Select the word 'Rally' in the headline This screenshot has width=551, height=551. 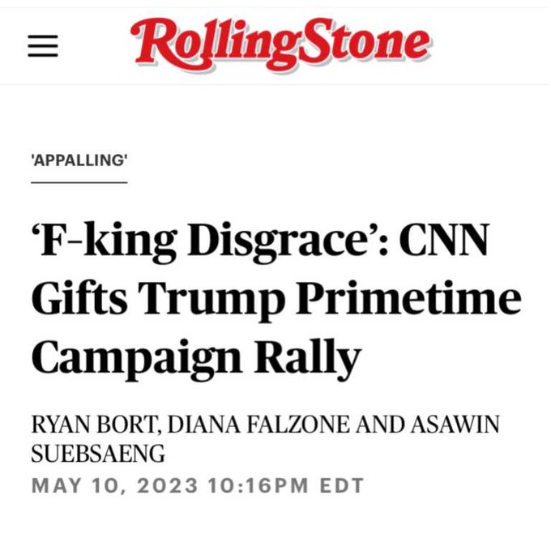tap(308, 358)
